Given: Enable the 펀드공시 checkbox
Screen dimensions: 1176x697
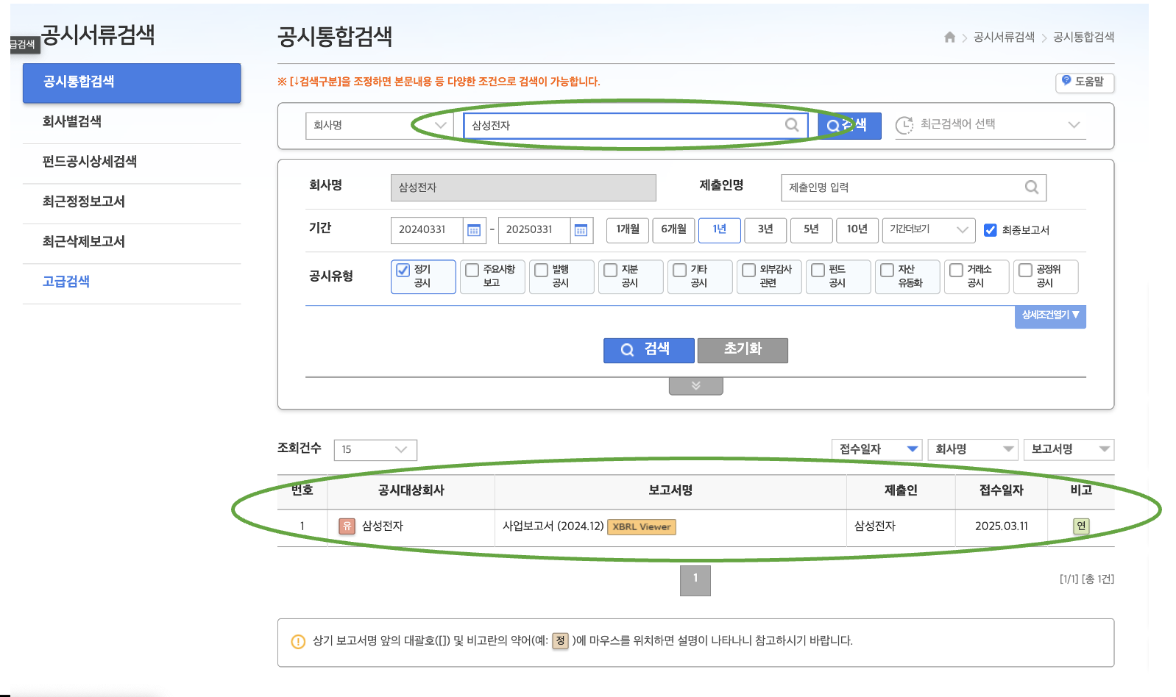Looking at the screenshot, I should pos(818,270).
